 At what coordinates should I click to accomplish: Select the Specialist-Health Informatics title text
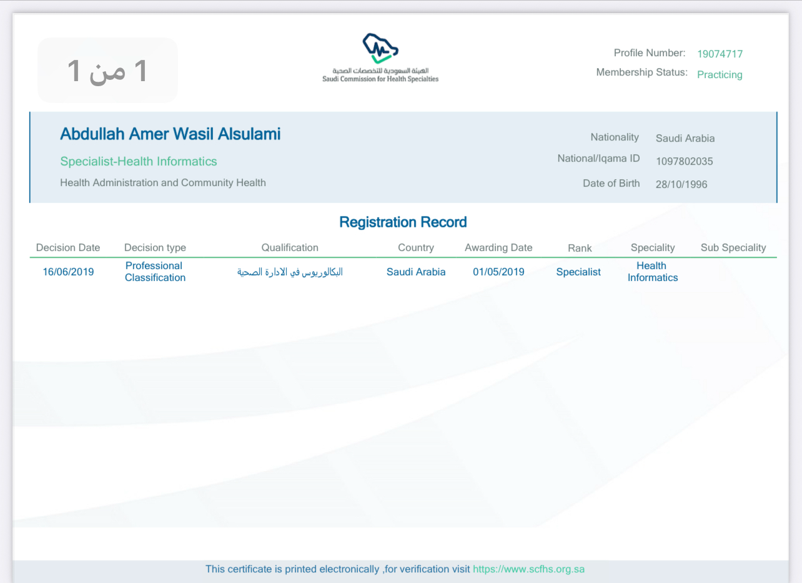click(x=139, y=162)
